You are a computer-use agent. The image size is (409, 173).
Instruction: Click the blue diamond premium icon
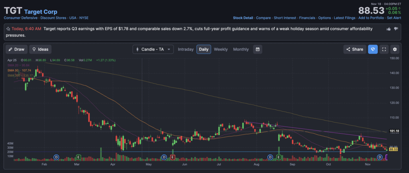click(373, 49)
